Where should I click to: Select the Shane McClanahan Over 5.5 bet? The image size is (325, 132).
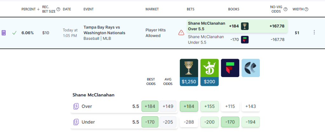[x=207, y=26]
